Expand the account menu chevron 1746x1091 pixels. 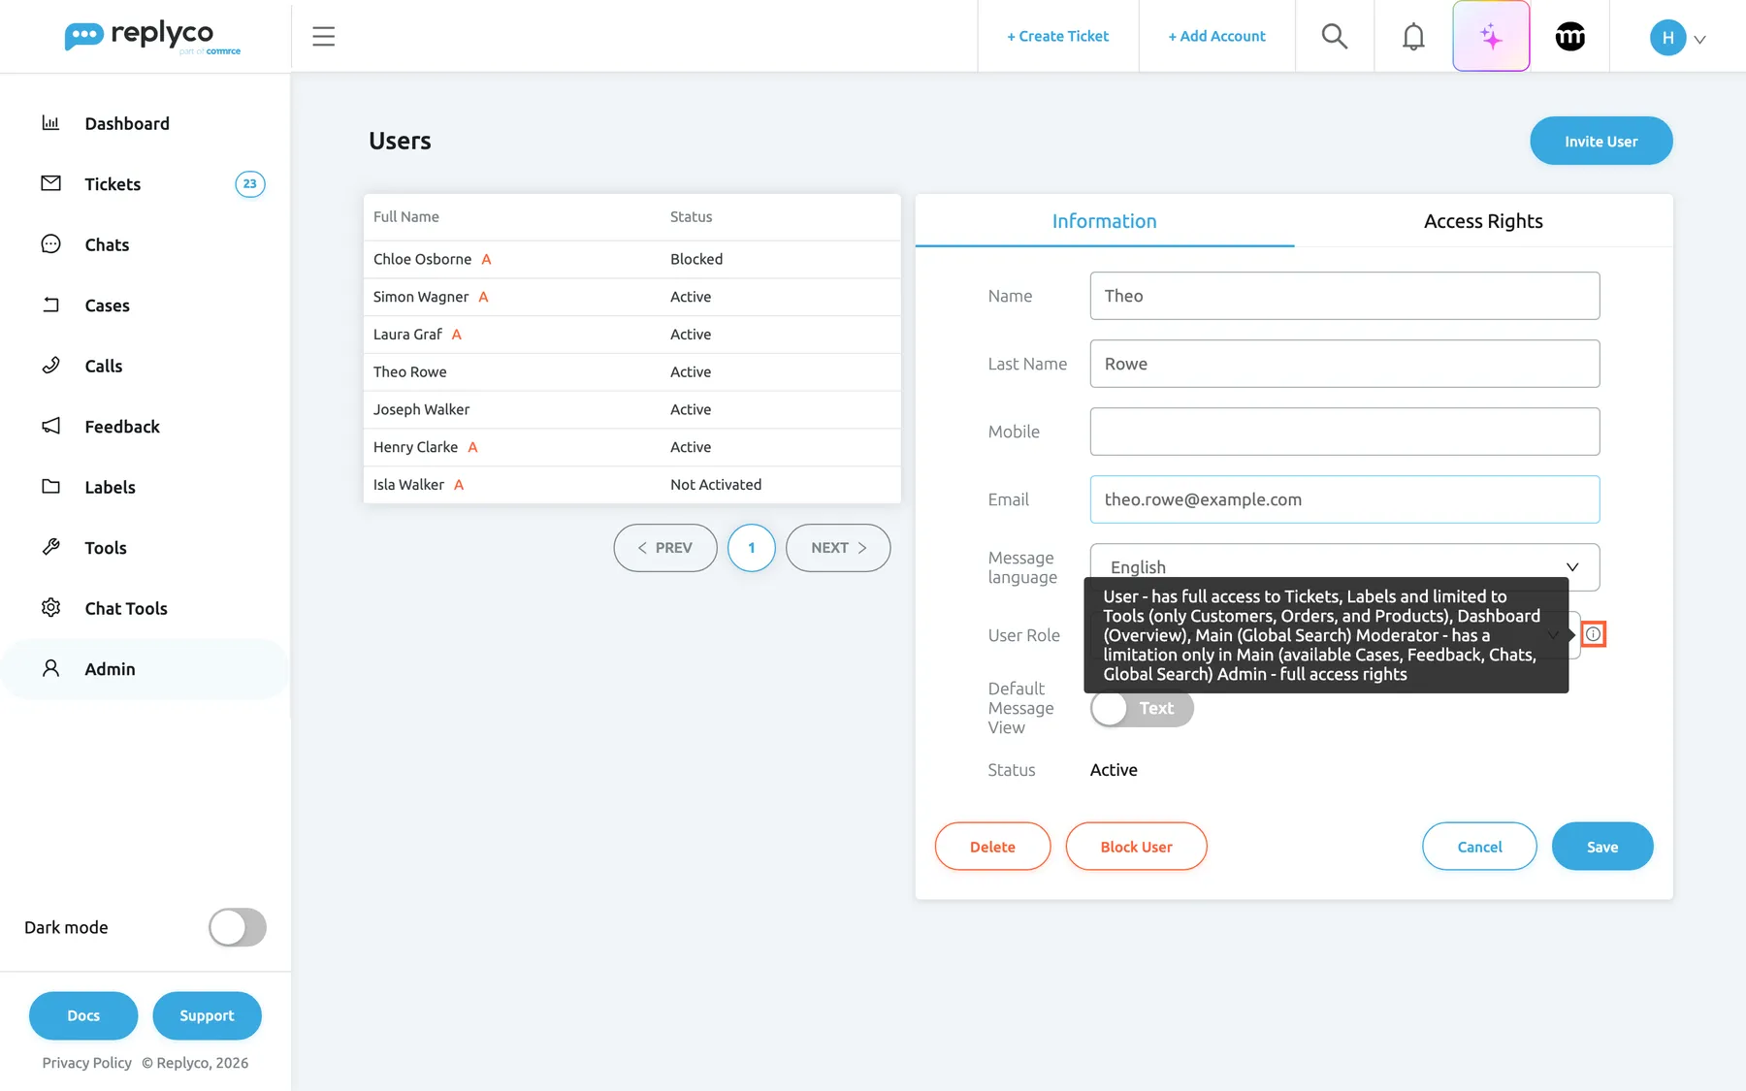coord(1699,40)
